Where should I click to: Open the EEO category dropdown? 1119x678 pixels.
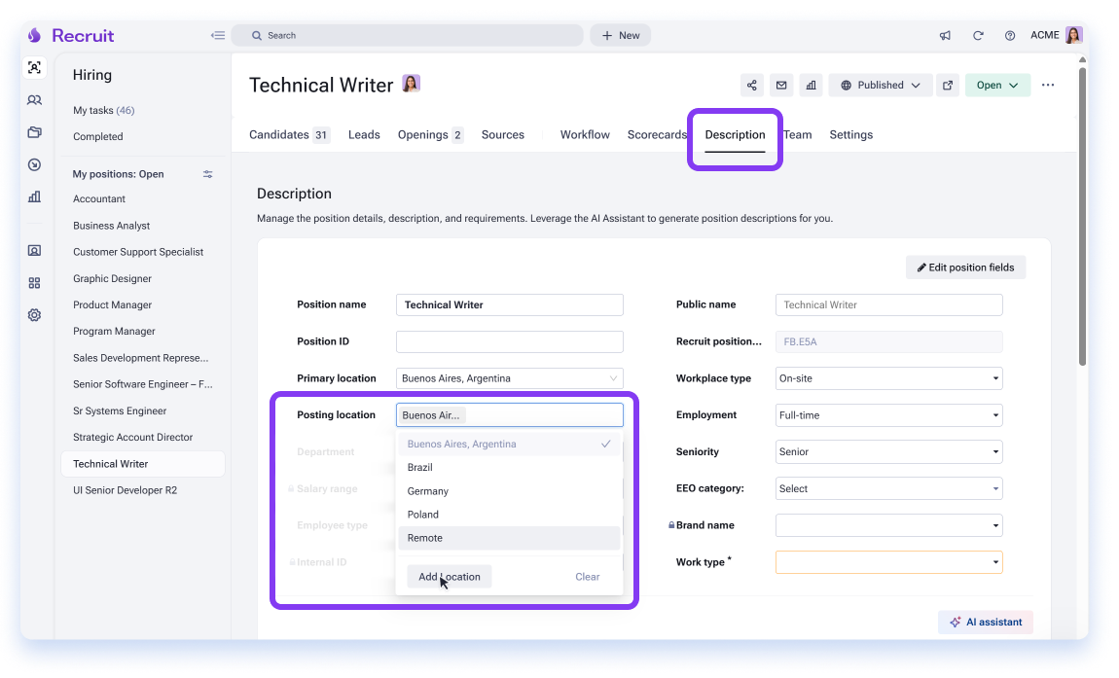(888, 489)
